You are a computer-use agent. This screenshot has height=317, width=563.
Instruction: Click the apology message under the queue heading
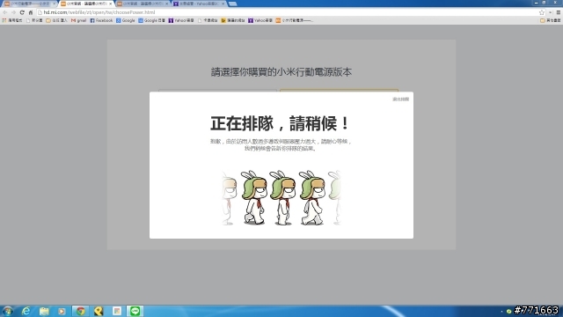[281, 144]
